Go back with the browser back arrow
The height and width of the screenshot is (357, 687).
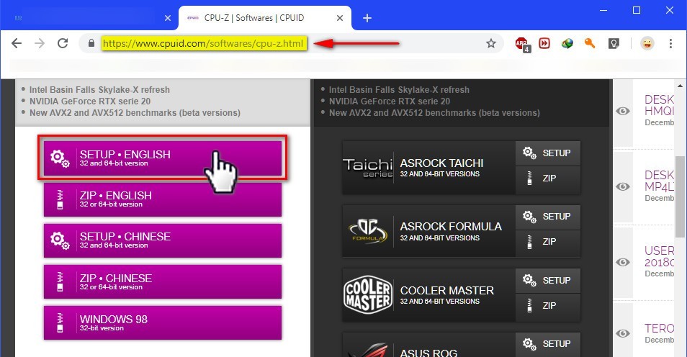17,43
